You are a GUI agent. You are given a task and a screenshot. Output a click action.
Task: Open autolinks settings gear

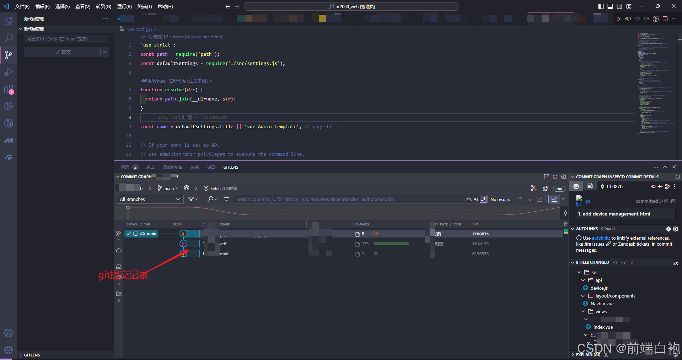click(676, 229)
